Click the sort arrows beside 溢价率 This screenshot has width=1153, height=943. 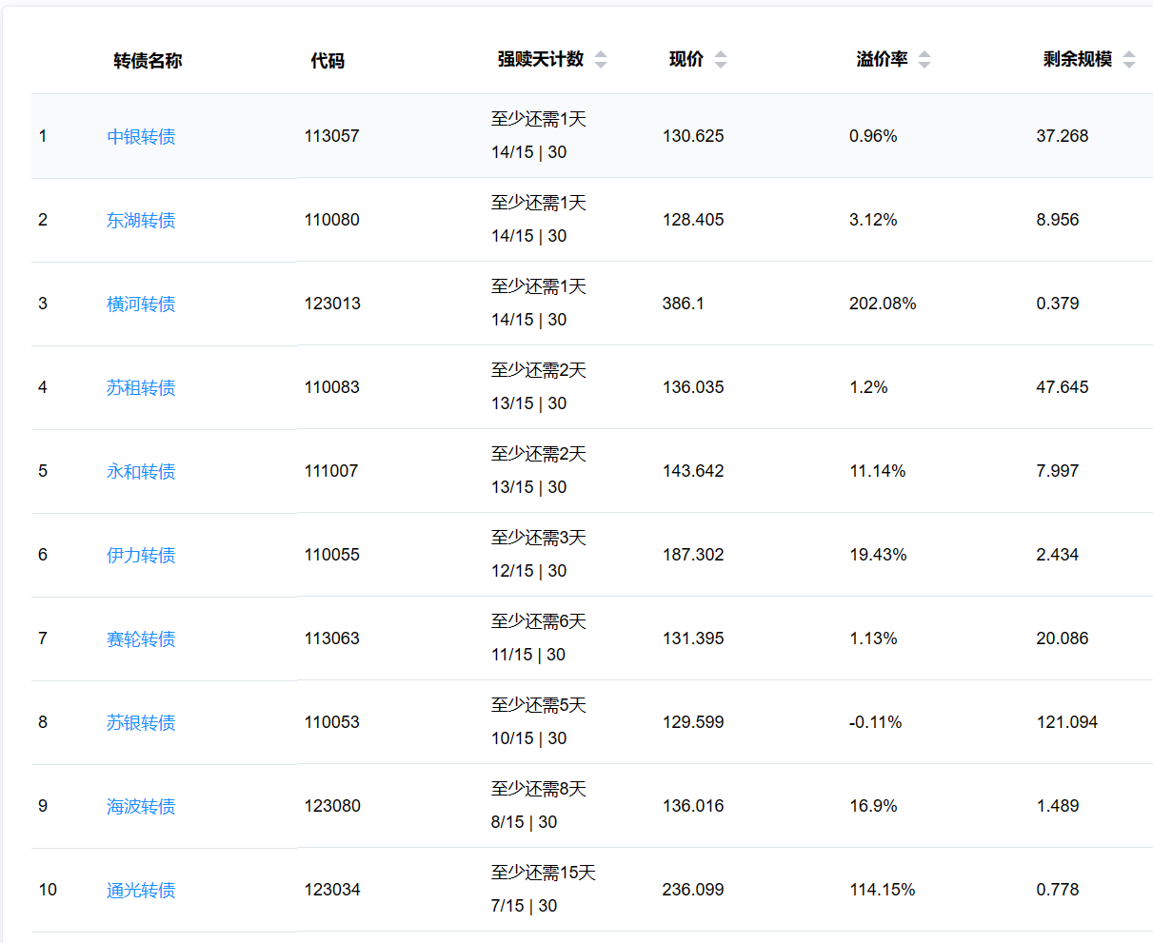(x=924, y=60)
